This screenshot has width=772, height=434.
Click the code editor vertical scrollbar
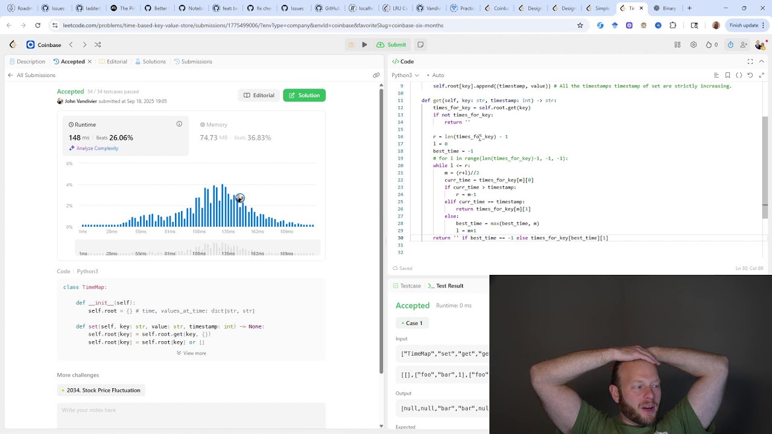[765, 168]
